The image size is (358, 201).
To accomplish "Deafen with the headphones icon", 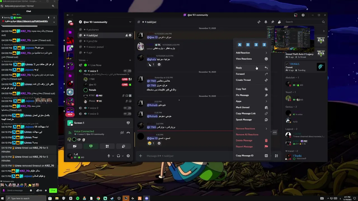I will point(119,156).
